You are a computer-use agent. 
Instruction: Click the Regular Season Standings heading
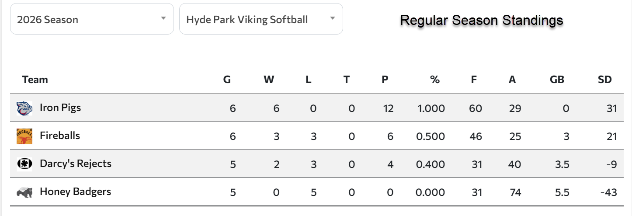click(482, 20)
